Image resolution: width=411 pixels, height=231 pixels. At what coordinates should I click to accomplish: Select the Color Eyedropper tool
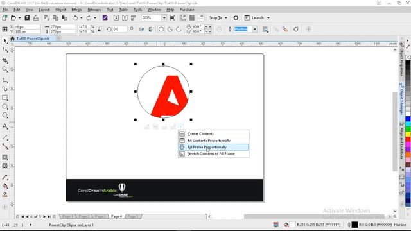(x=4, y=177)
